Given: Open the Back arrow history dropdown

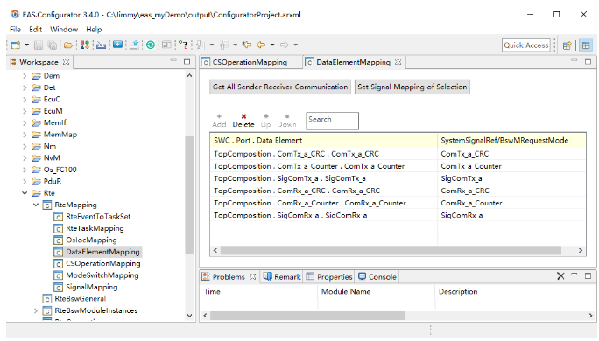Looking at the screenshot, I should 272,45.
